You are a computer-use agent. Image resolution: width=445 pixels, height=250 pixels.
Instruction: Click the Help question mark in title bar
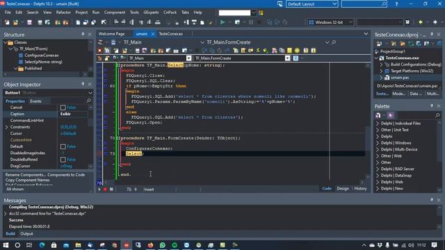coord(396,4)
